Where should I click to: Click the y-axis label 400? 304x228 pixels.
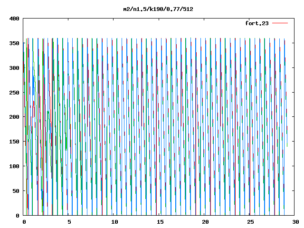[14, 19]
